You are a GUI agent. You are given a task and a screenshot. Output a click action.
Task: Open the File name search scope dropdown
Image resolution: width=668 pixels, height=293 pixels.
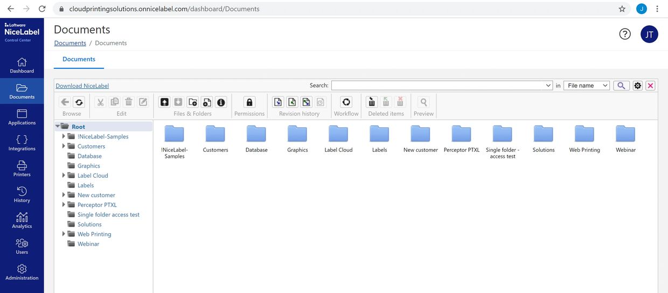(x=587, y=86)
